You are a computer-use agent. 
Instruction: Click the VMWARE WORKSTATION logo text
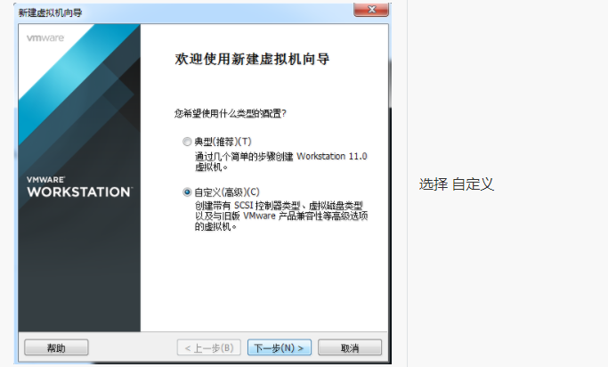point(79,187)
